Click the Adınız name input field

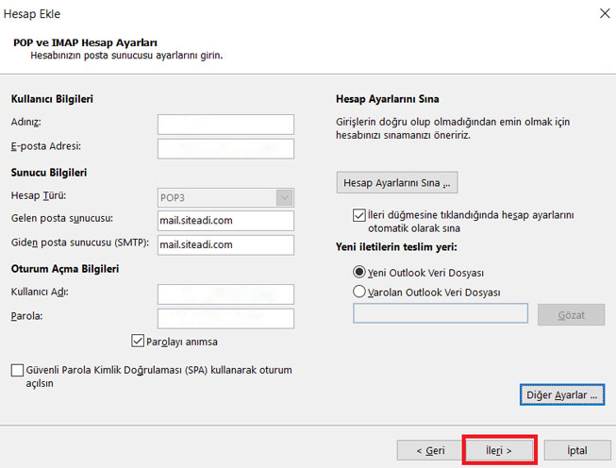pyautogui.click(x=225, y=125)
